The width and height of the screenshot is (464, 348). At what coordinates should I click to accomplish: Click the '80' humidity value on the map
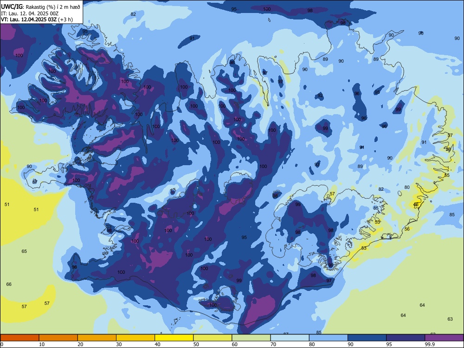[x=407, y=187]
